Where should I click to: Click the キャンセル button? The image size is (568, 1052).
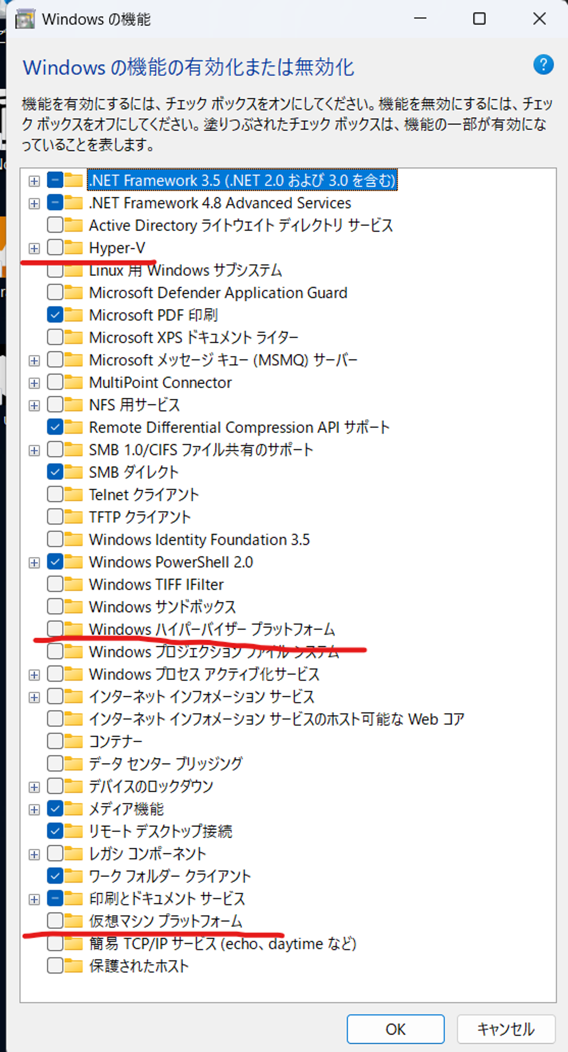coord(506,1029)
